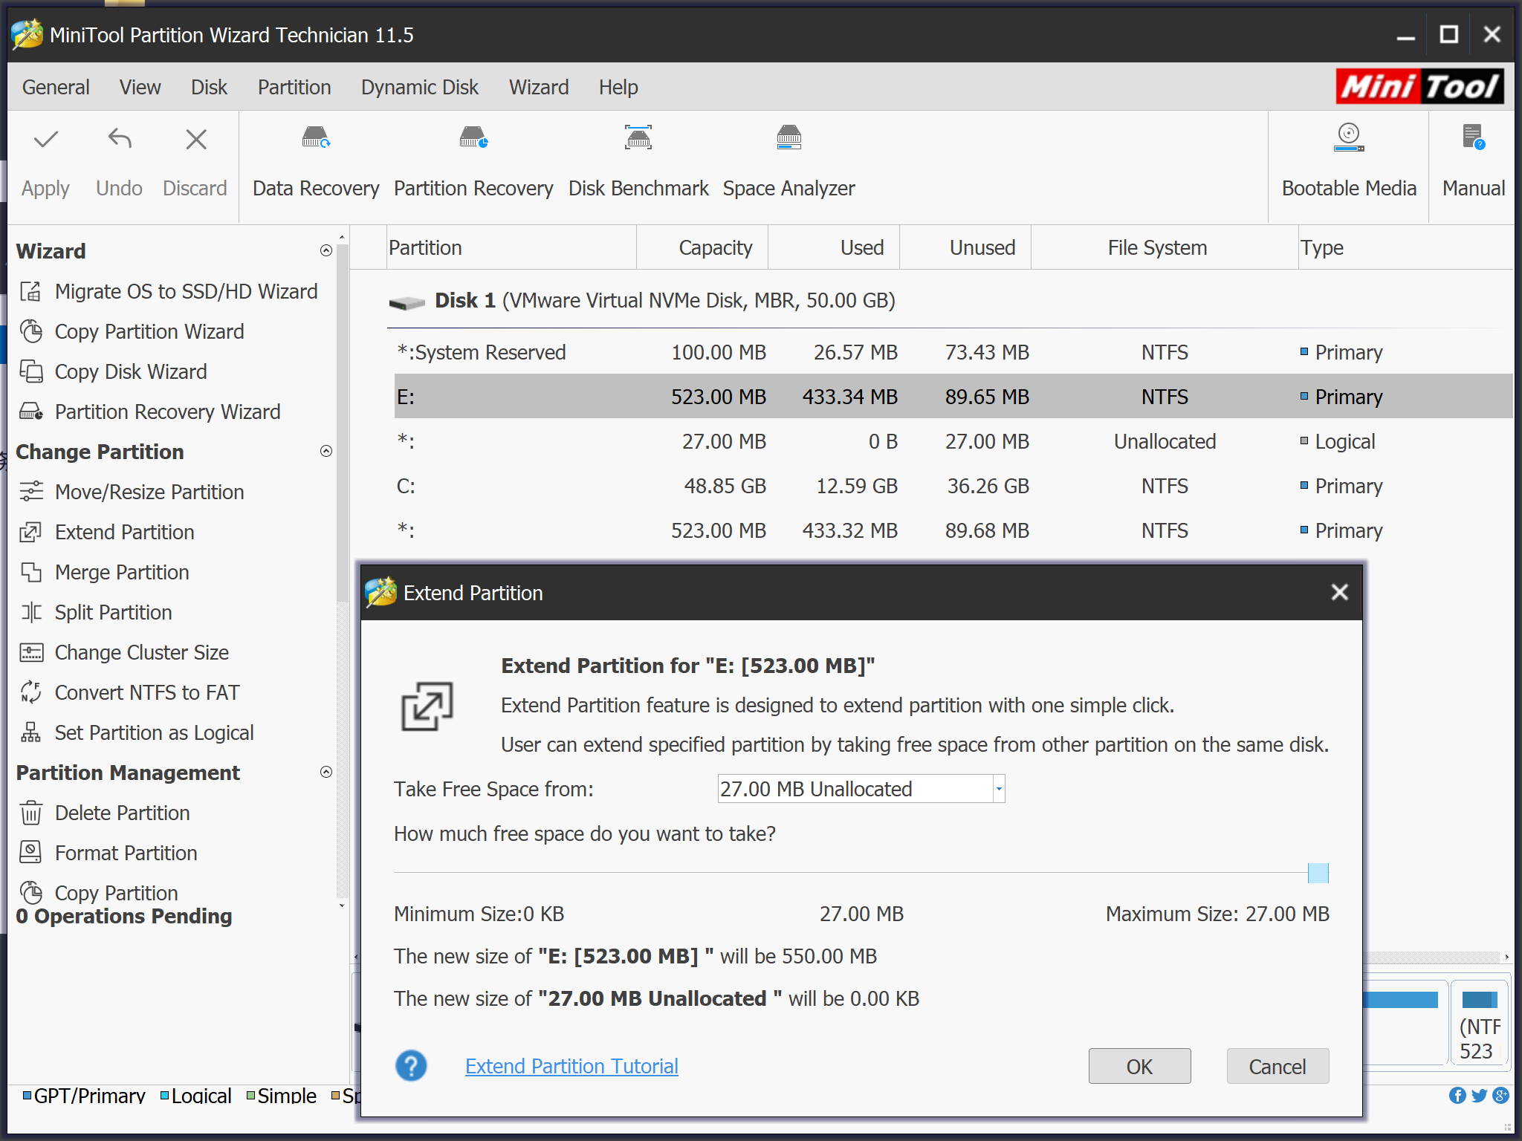Open the View menu

click(140, 87)
